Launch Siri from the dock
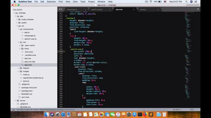Screen dimensions: 211x118 52,114
